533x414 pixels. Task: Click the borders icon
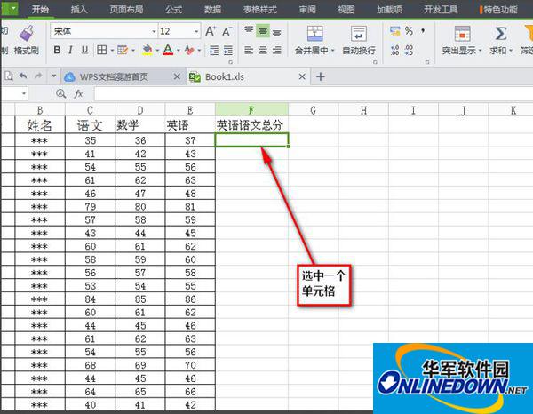point(101,50)
